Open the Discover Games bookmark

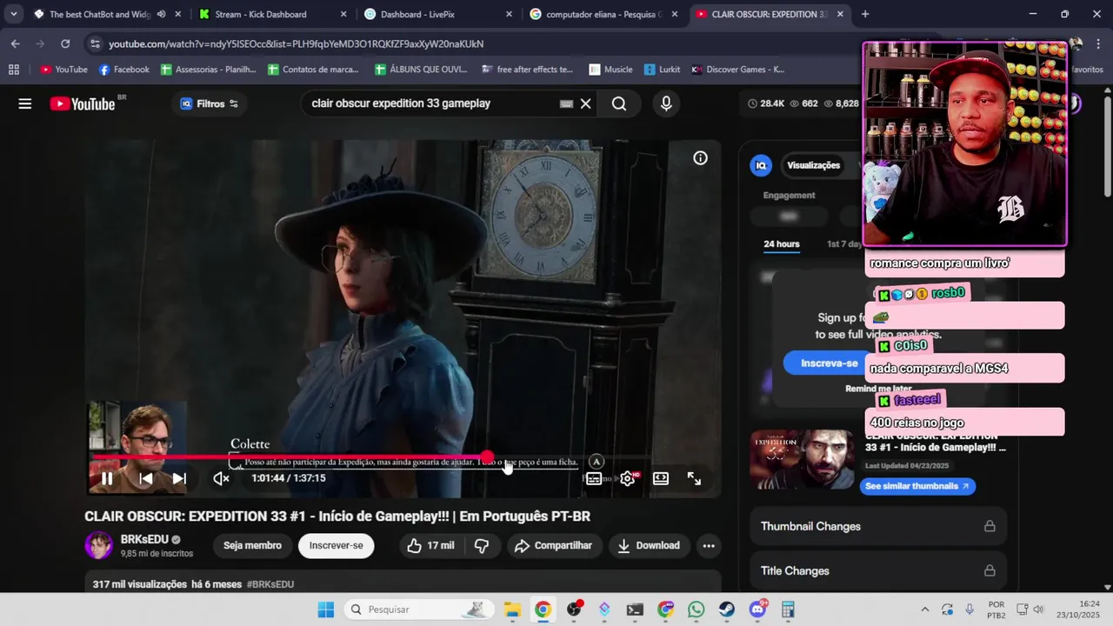(x=737, y=70)
